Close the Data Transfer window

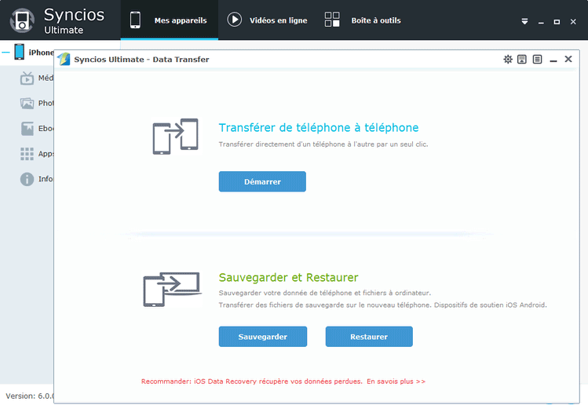(568, 59)
